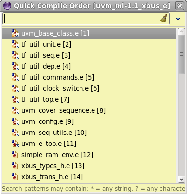Image resolution: width=187 pixels, height=194 pixels.
Task: Select tf_util_clock_switch.e [6]
Action: coord(89,88)
